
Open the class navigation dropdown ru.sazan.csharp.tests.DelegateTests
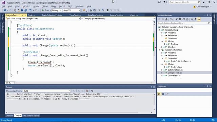[43, 19]
